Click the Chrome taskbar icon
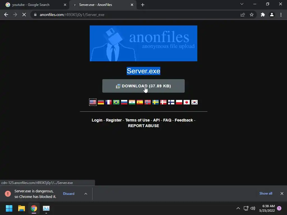Viewport: 287px width, 215px height. pyautogui.click(x=34, y=208)
